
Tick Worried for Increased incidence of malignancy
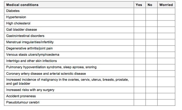coord(166,82)
